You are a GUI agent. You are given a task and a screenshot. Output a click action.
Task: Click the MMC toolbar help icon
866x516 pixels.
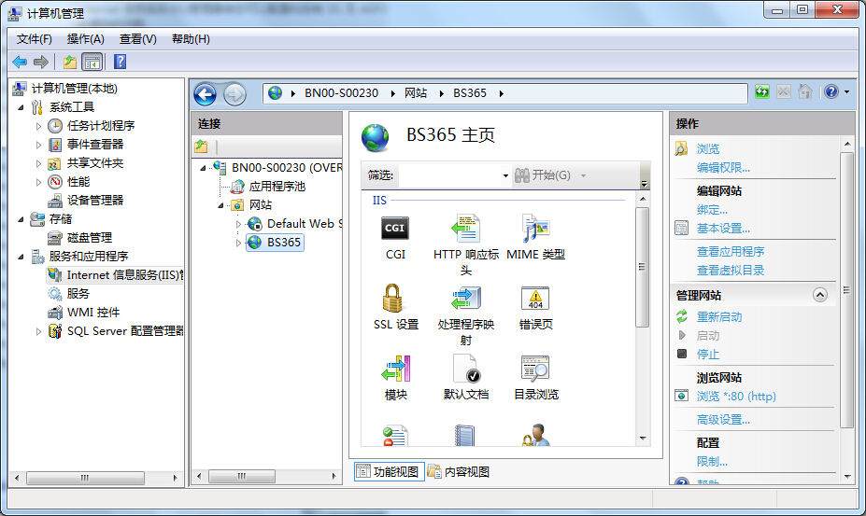click(x=120, y=62)
